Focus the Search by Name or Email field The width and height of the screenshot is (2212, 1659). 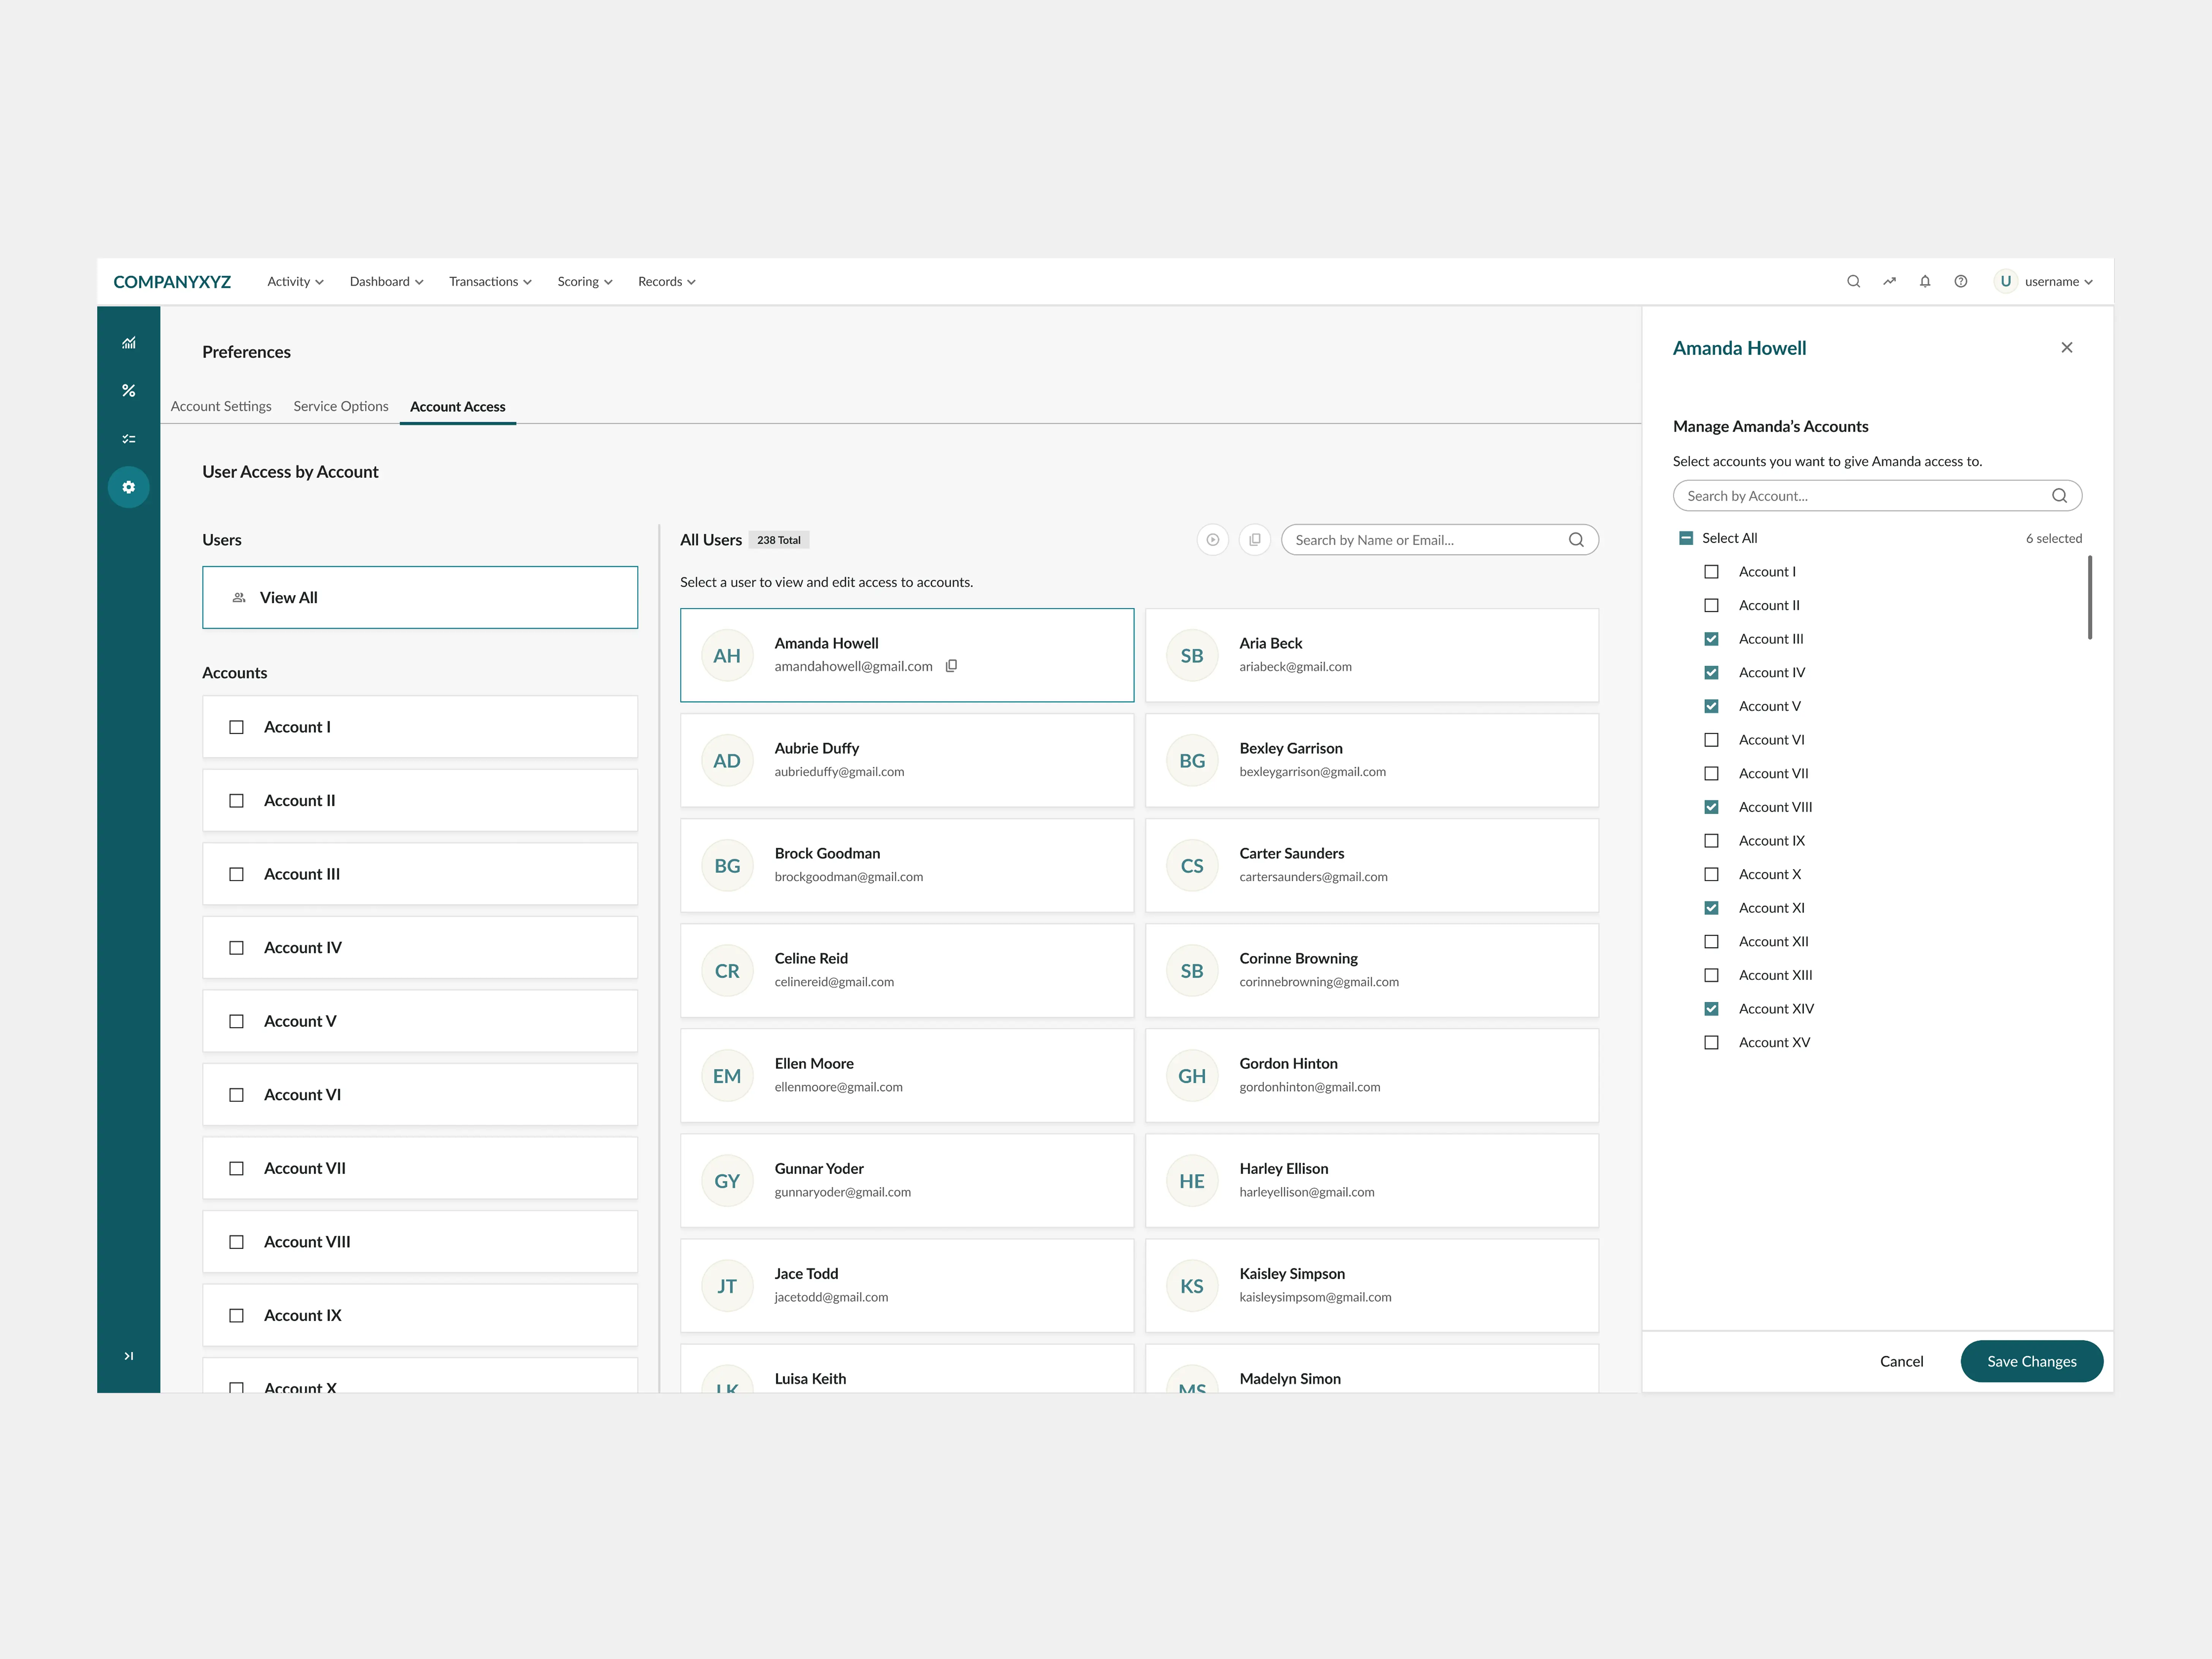point(1439,540)
